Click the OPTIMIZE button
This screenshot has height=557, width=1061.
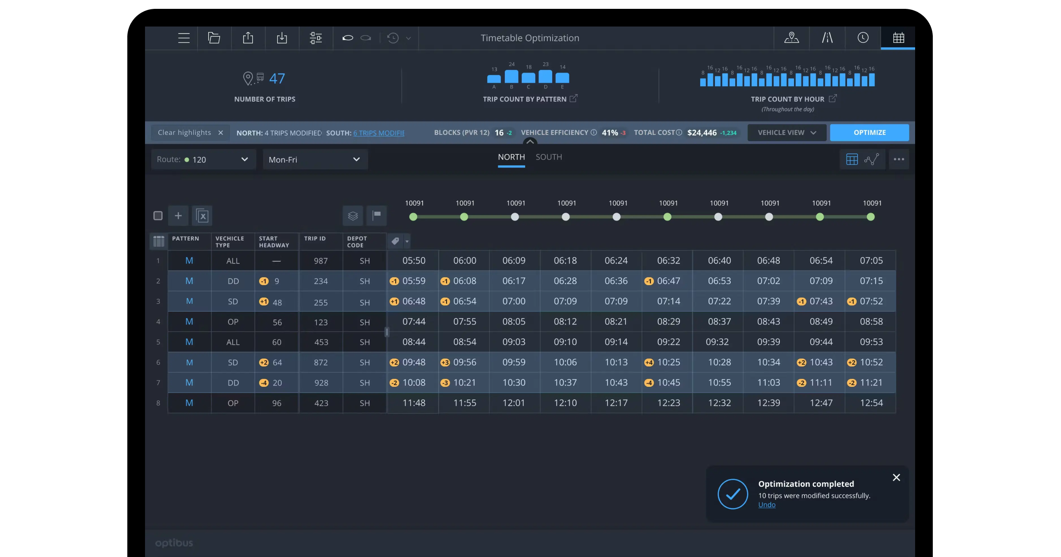pos(870,132)
